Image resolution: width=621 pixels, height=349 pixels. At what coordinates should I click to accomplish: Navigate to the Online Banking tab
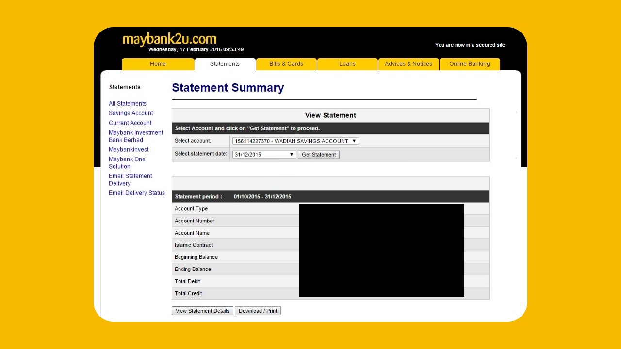coord(469,64)
